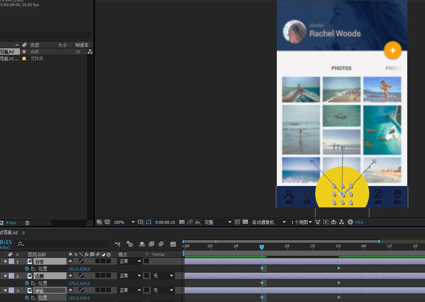The width and height of the screenshot is (425, 302).
Task: Open the graph editor icon in timeline
Action: tap(173, 244)
